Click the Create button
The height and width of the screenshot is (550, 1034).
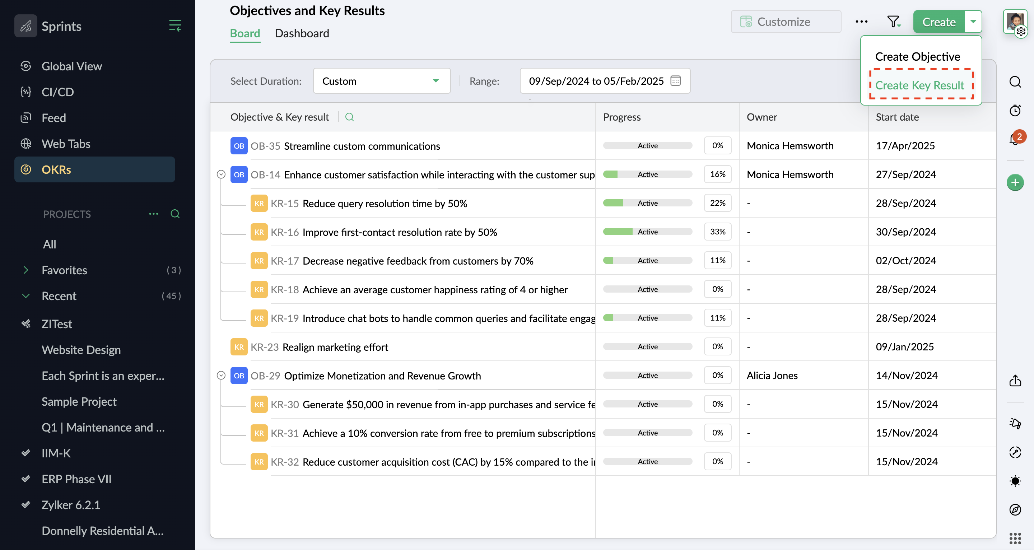[939, 22]
